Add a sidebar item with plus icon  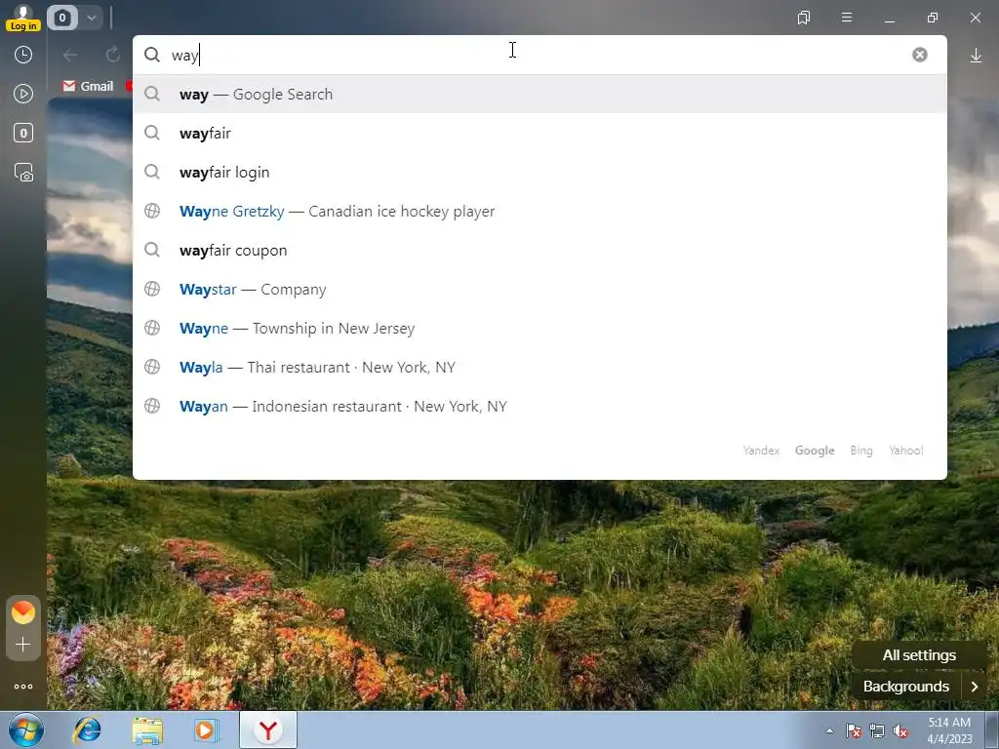pos(23,644)
